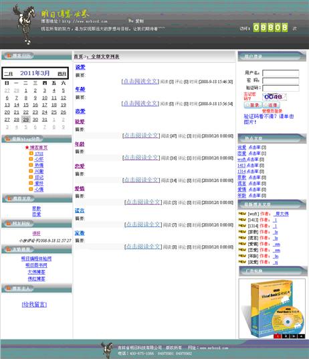Screen dimensions: 309x359
Task: Open the 给我留言 leave message link
Action: pyautogui.click(x=34, y=304)
